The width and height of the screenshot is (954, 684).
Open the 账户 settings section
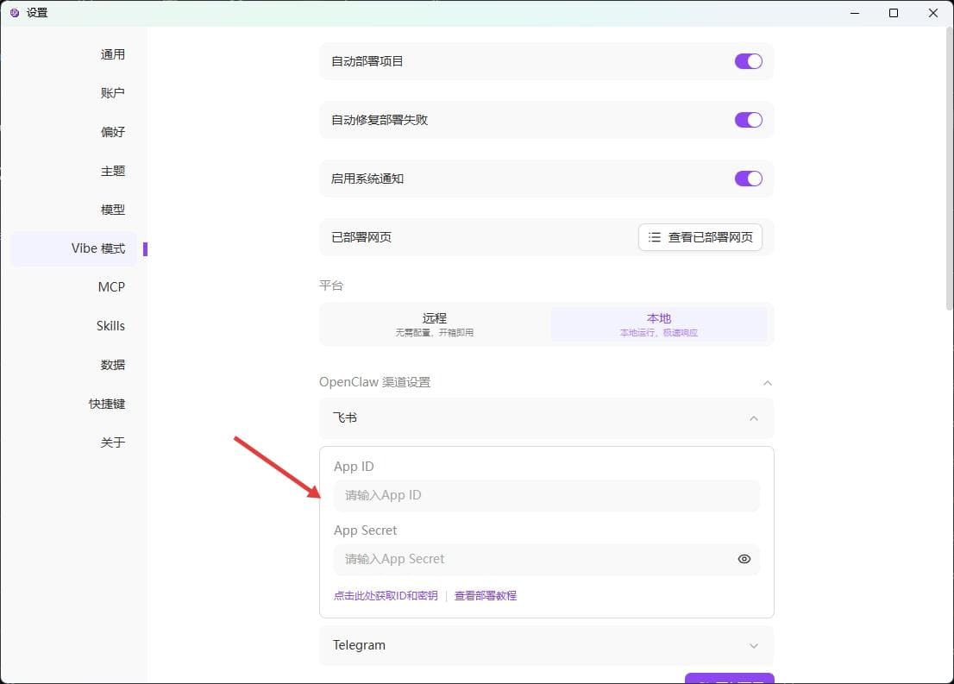coord(112,93)
